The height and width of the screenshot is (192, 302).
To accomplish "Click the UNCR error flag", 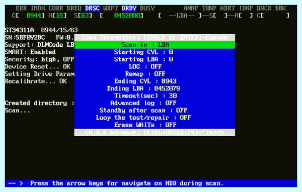I will click(x=264, y=9).
